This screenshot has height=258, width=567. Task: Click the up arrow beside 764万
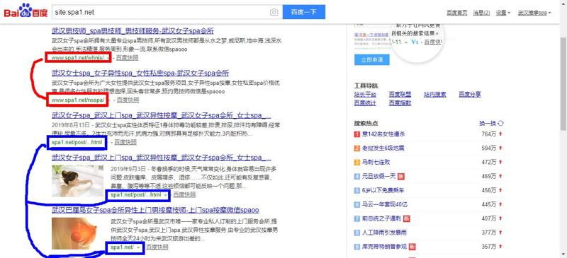501,134
